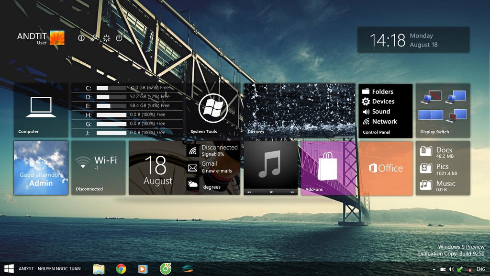This screenshot has width=490, height=276.
Task: Click network signal icon beside Disconnected
Action: pos(193,151)
